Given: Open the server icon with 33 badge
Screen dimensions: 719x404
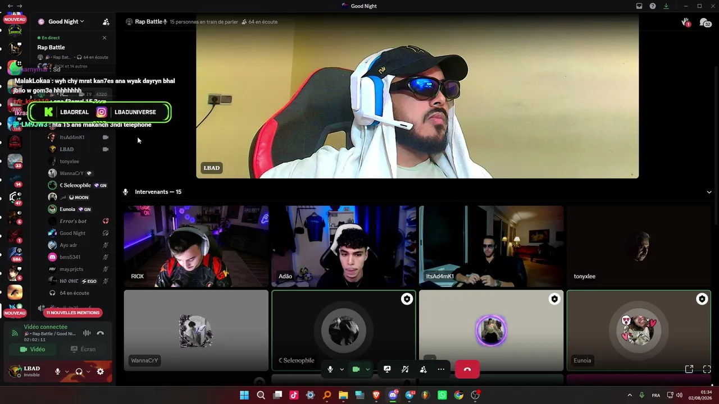Looking at the screenshot, I should point(15,161).
